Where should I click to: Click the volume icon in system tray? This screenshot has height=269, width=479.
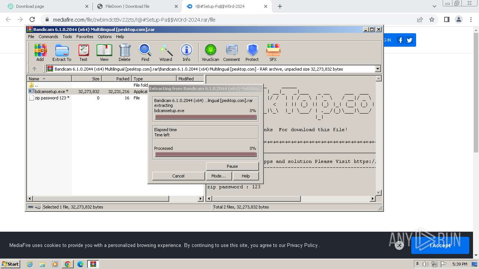(x=425, y=264)
